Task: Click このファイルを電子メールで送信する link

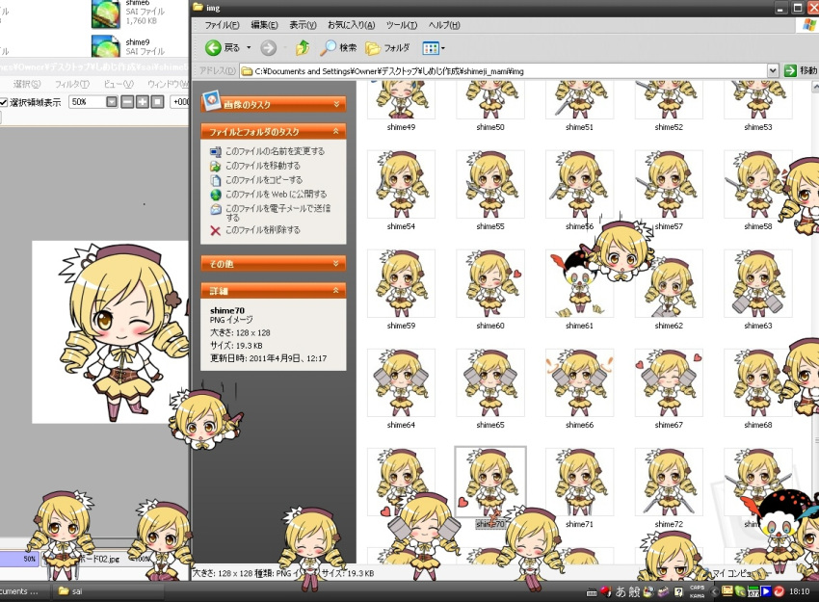Action: coord(277,212)
